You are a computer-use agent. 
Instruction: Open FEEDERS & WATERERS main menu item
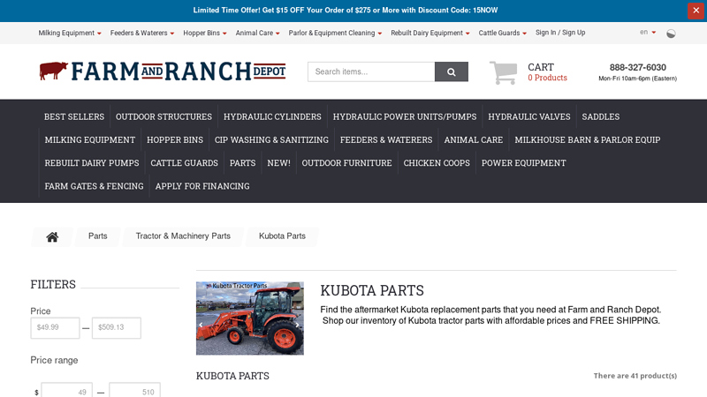coord(386,140)
